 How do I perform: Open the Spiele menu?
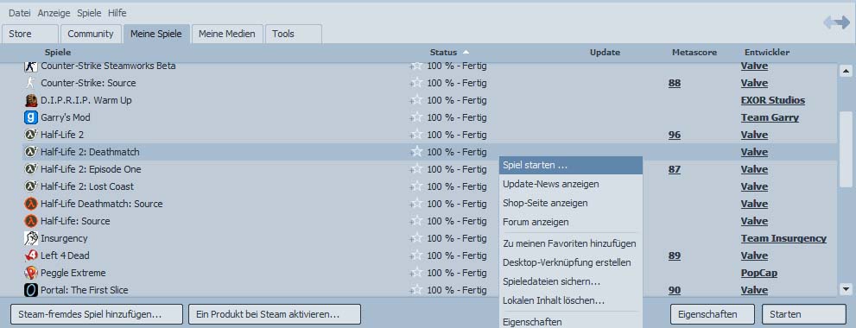click(89, 13)
